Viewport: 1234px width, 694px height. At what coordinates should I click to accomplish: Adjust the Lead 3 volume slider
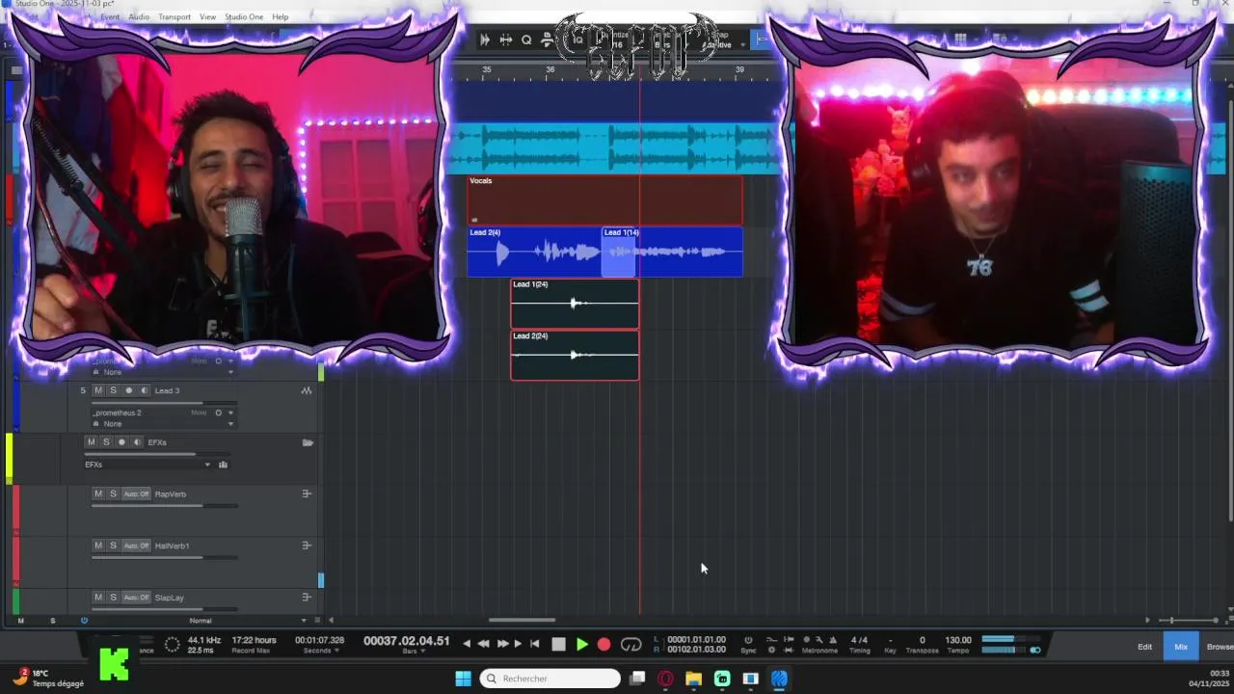(164, 403)
